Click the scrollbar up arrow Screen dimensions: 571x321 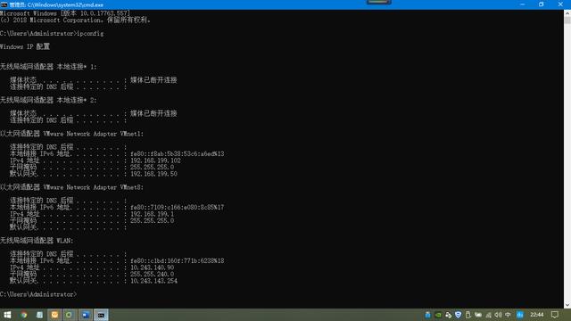point(567,12)
